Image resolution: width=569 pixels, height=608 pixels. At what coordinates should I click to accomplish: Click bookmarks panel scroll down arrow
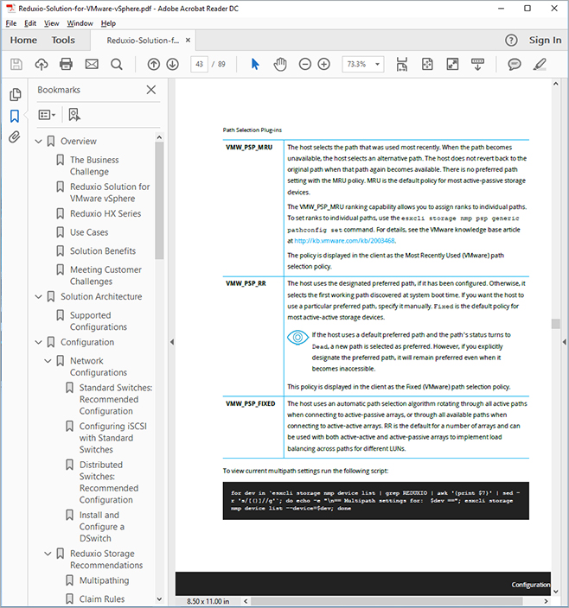(159, 599)
